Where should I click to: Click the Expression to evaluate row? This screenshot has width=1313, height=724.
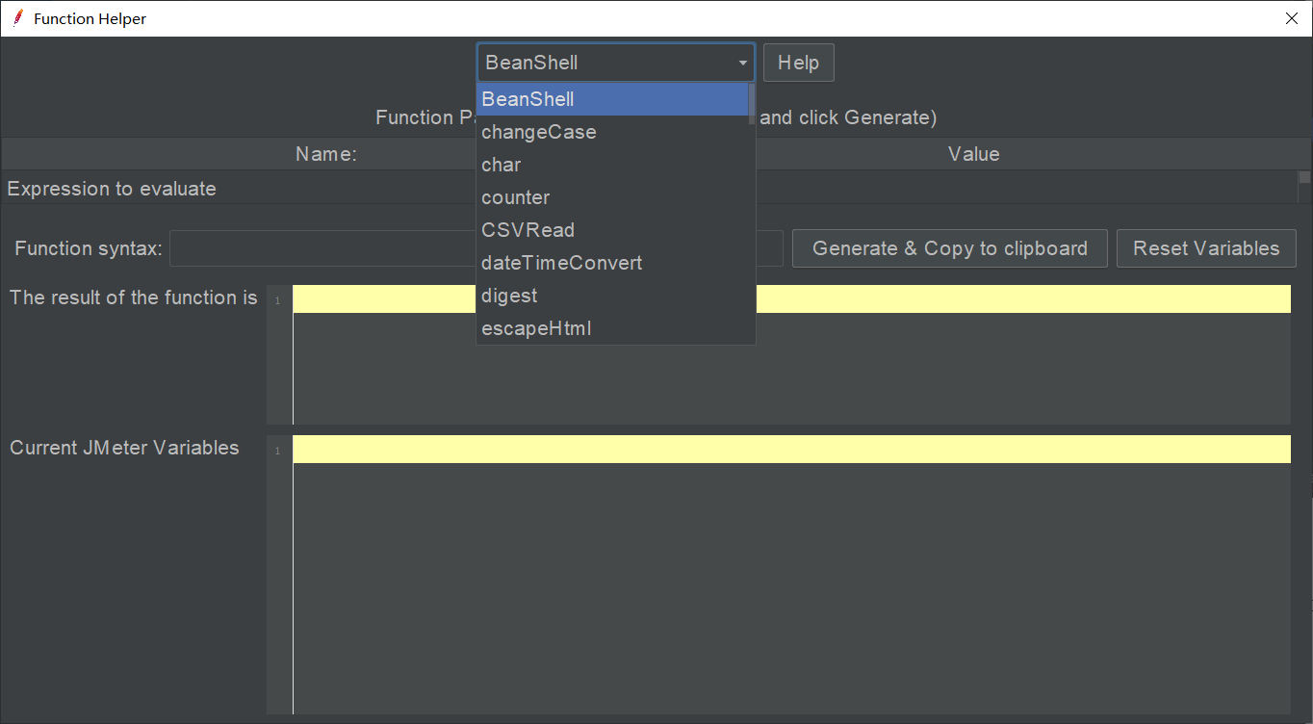[650, 189]
